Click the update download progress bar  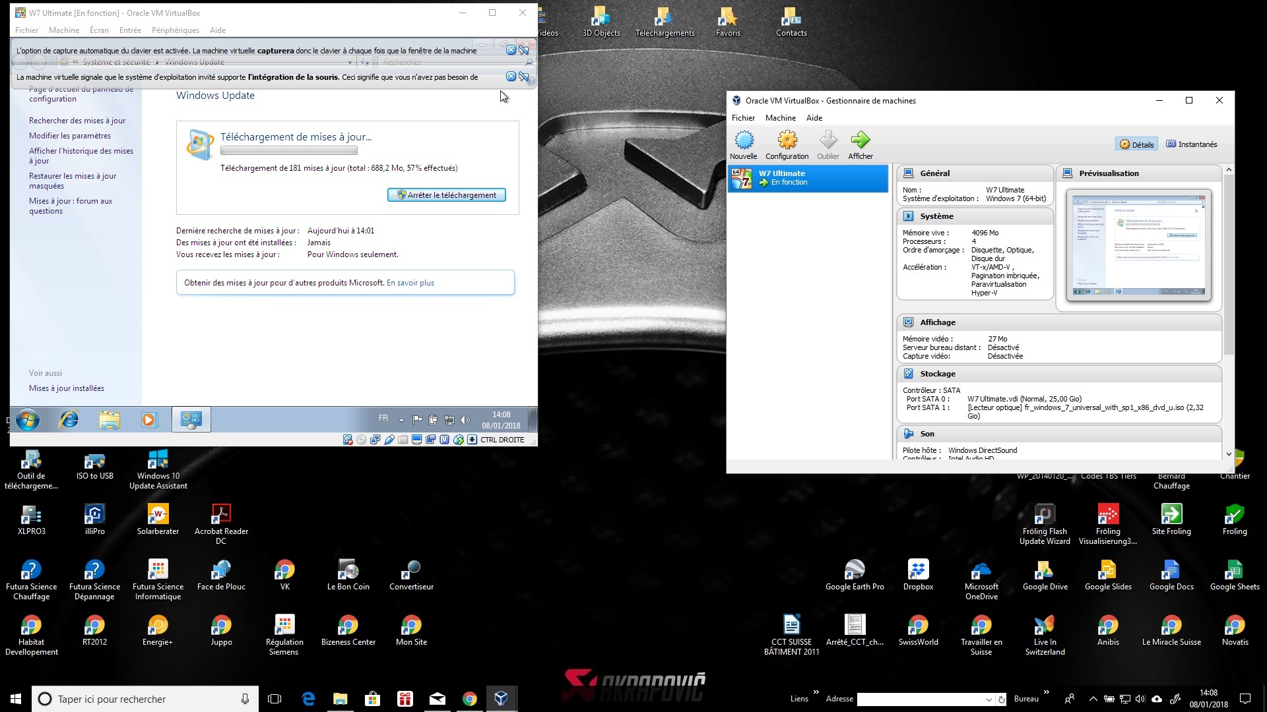(289, 151)
